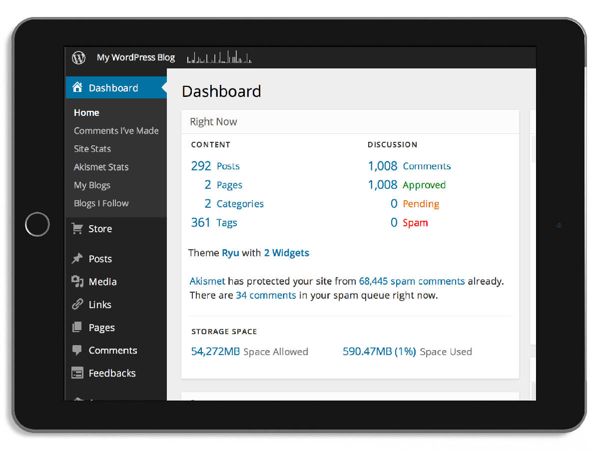Click the Media icon in sidebar
590x450 pixels.
(77, 282)
